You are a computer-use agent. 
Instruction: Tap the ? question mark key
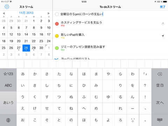(x=145, y=85)
